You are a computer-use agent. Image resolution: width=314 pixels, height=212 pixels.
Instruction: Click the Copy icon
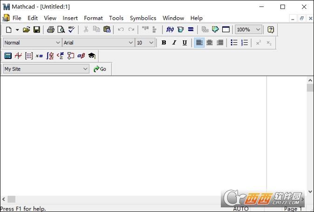click(x=96, y=29)
